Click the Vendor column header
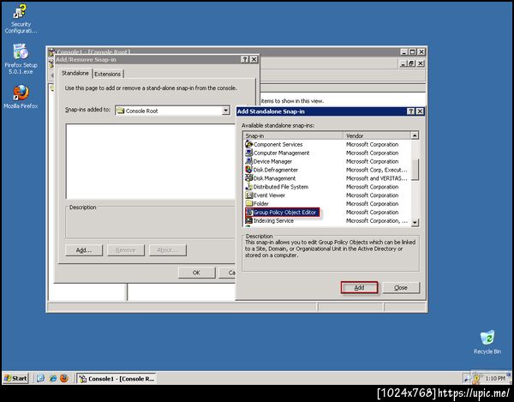This screenshot has width=514, height=402. coord(377,135)
